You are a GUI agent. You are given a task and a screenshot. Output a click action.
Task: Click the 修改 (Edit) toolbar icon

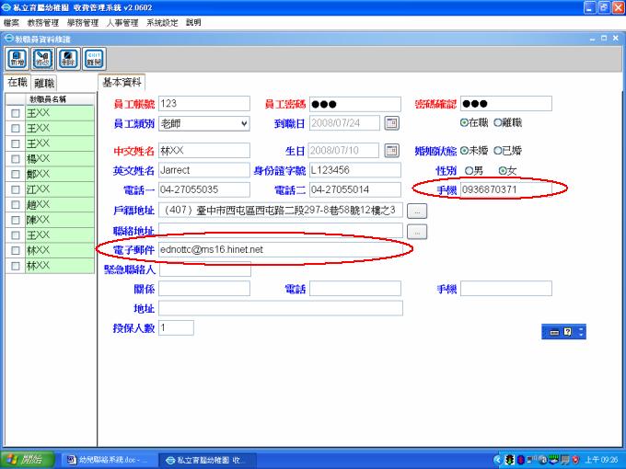click(x=41, y=59)
